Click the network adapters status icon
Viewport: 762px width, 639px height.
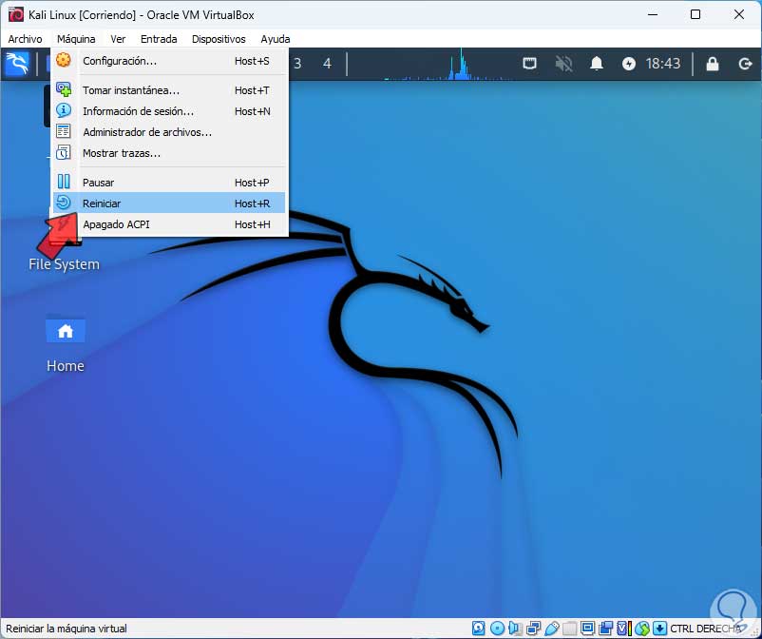tap(534, 629)
